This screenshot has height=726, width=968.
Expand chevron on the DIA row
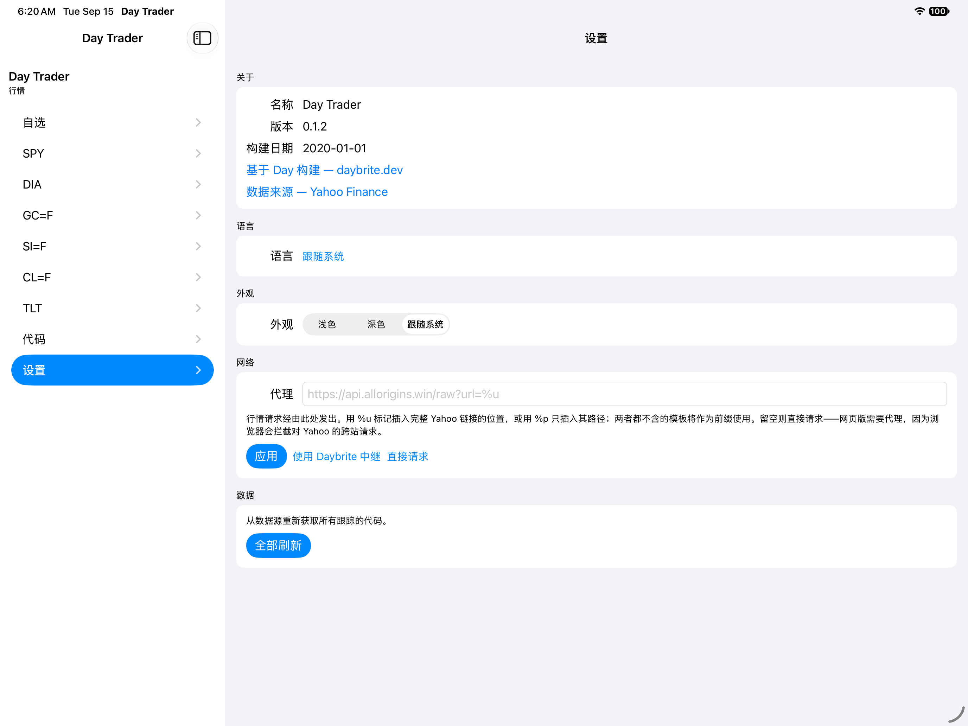pyautogui.click(x=198, y=185)
